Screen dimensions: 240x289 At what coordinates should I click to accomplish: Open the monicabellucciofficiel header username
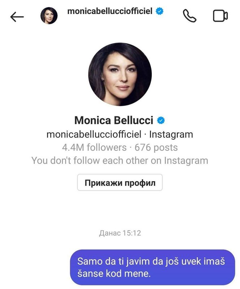[x=110, y=11]
